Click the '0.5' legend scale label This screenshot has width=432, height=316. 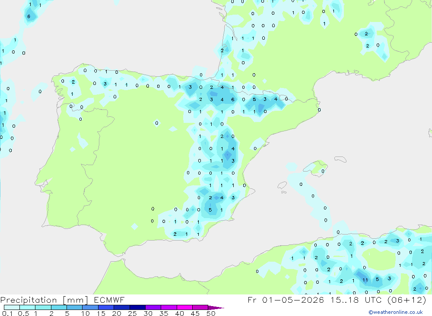click(x=23, y=313)
